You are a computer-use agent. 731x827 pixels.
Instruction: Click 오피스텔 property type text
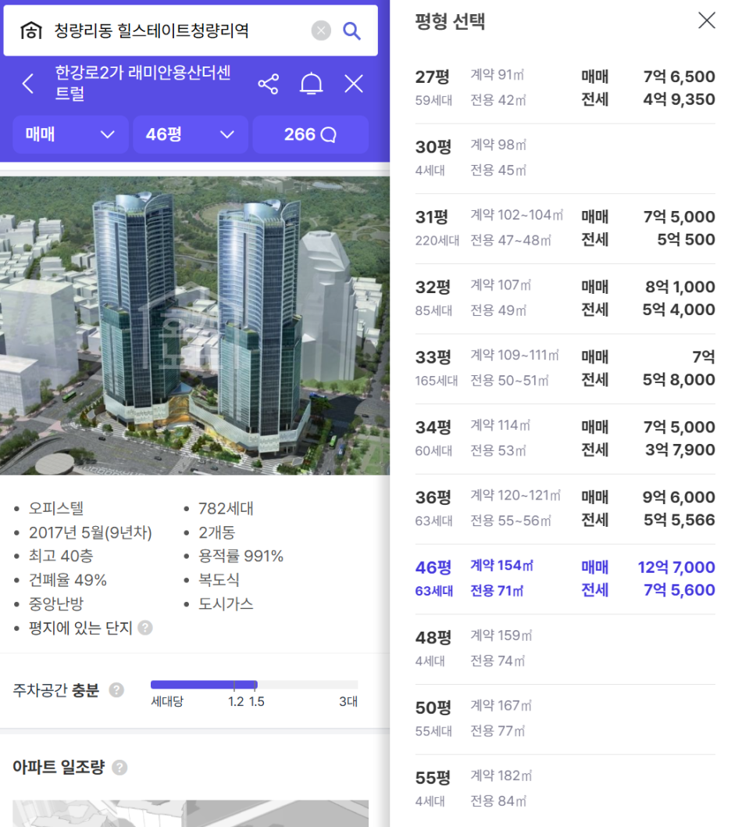tap(56, 508)
